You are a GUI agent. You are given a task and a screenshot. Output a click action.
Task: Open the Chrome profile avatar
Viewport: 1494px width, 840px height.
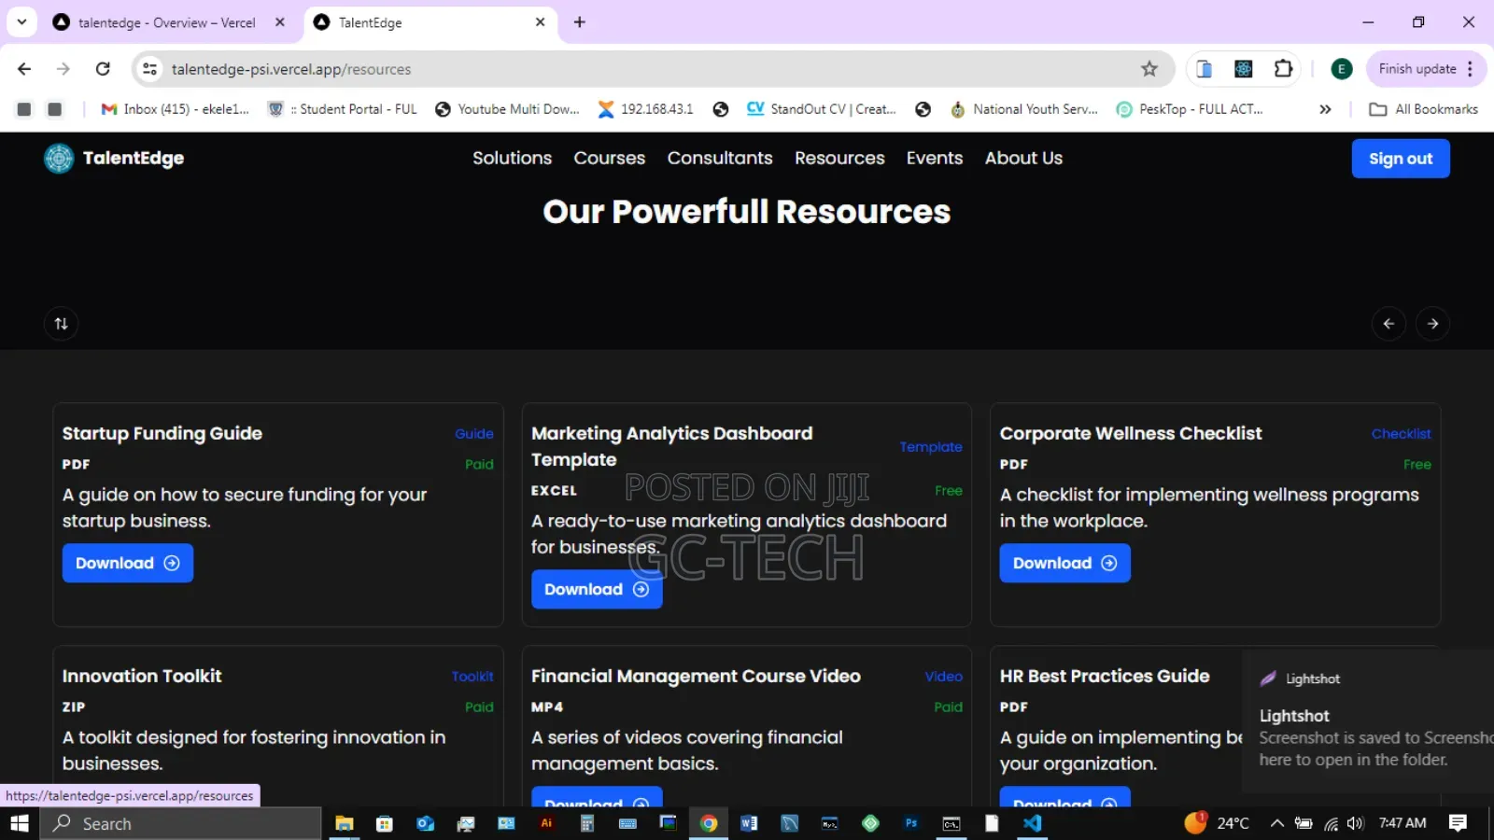(x=1341, y=69)
